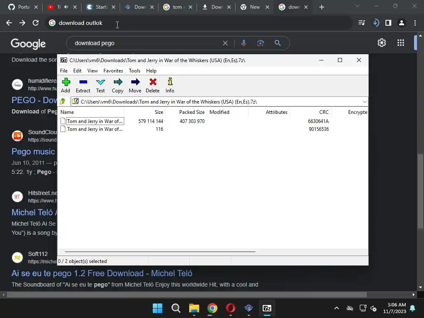Open Windows Start menu
424x318 pixels.
pyautogui.click(x=157, y=308)
